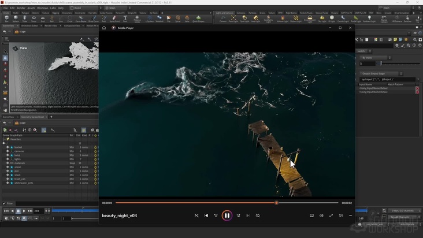Add a Distant Light from the shelf

point(296,18)
